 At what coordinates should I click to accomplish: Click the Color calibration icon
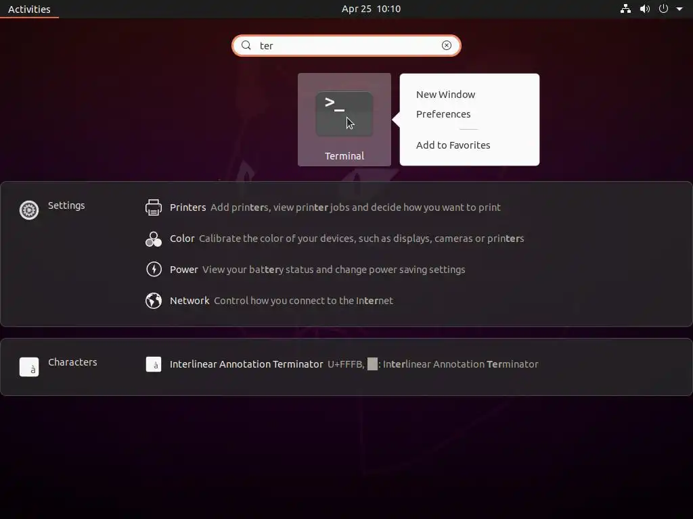pyautogui.click(x=154, y=239)
